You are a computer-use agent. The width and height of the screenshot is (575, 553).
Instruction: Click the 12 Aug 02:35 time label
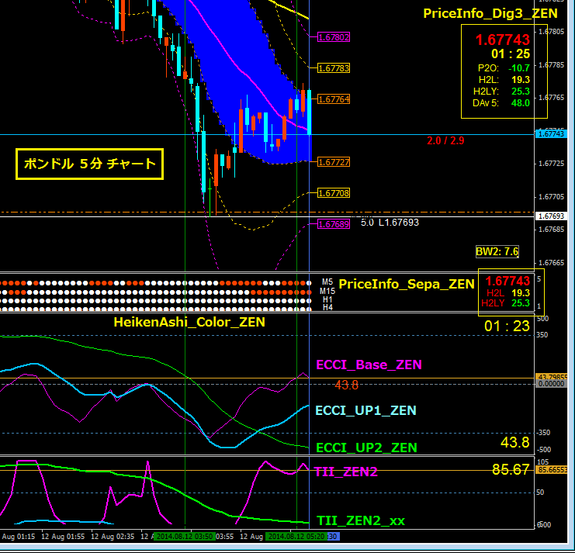(x=113, y=537)
